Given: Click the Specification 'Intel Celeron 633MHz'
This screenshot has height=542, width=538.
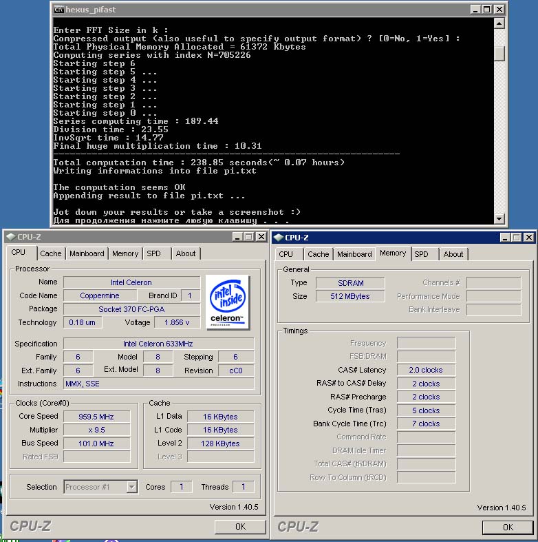Looking at the screenshot, I should click(158, 344).
